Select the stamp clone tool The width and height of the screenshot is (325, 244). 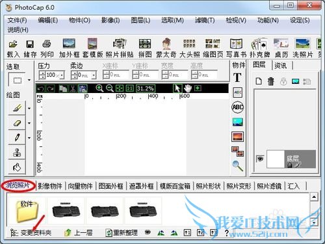(x=17, y=152)
